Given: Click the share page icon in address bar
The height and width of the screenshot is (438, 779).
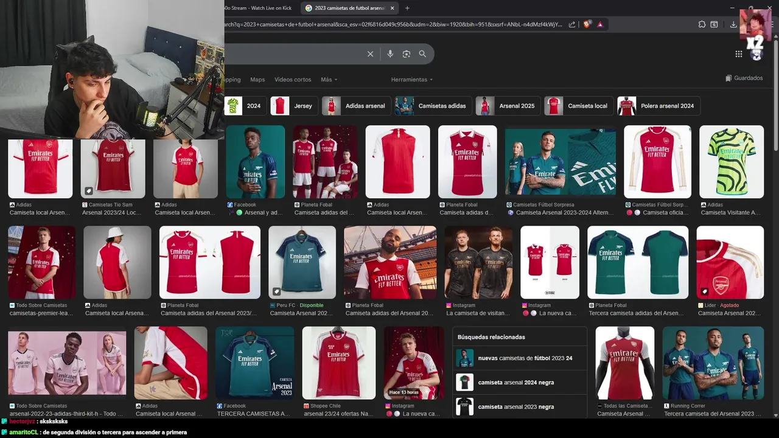Looking at the screenshot, I should click(x=572, y=24).
